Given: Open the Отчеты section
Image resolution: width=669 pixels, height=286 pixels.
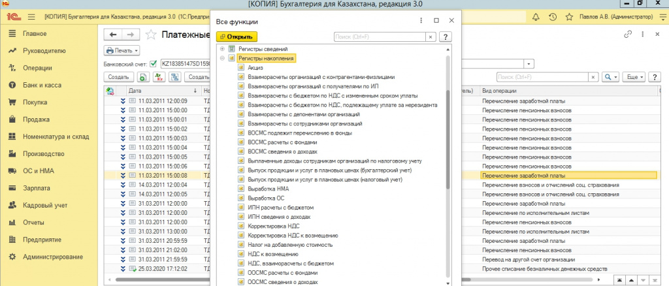Looking at the screenshot, I should (x=34, y=223).
